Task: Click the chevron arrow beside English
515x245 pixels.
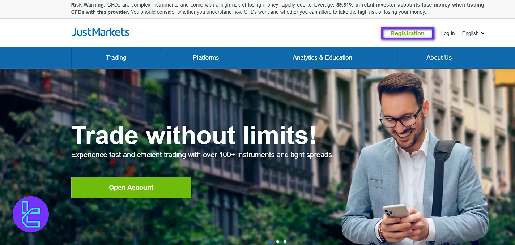Action: [482, 33]
